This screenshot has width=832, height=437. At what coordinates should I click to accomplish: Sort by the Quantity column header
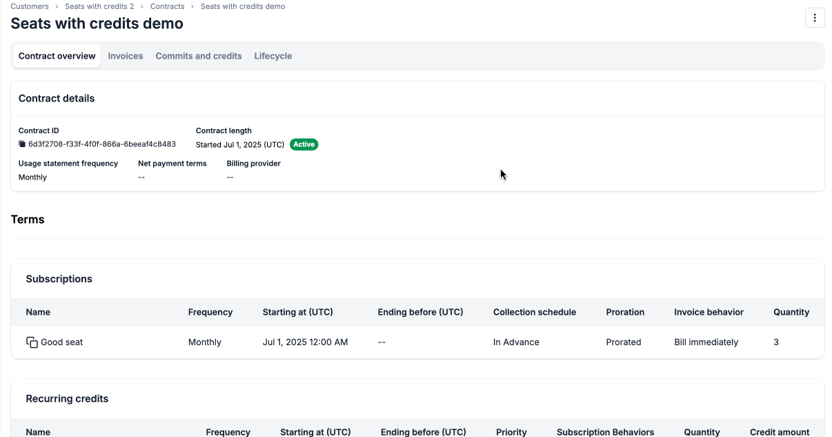pyautogui.click(x=791, y=312)
